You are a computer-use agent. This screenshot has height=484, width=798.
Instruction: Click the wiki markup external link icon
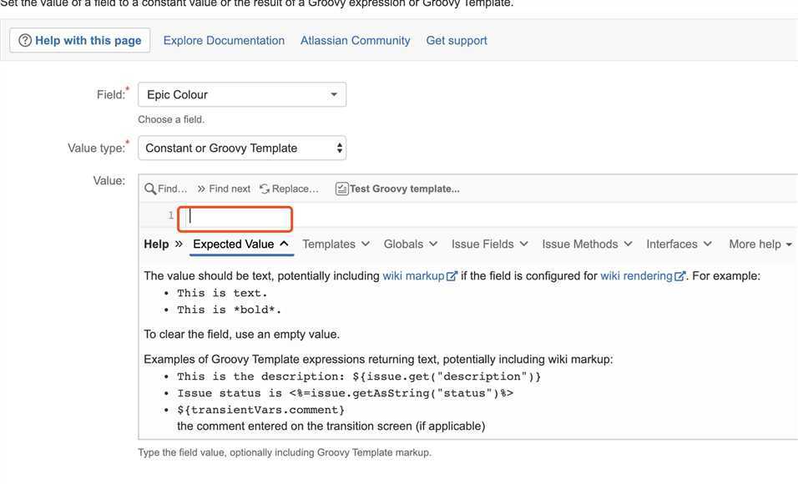[452, 276]
